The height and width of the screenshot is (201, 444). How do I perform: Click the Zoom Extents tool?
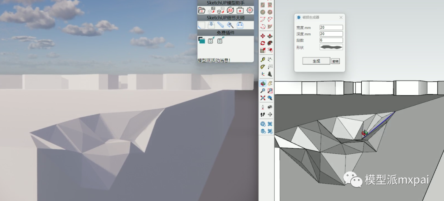(x=262, y=98)
